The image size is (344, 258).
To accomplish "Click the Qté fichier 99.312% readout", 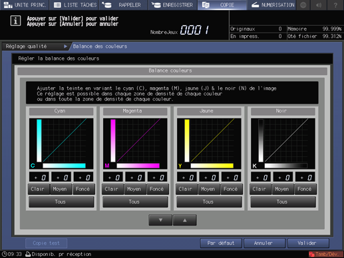I will [x=314, y=36].
